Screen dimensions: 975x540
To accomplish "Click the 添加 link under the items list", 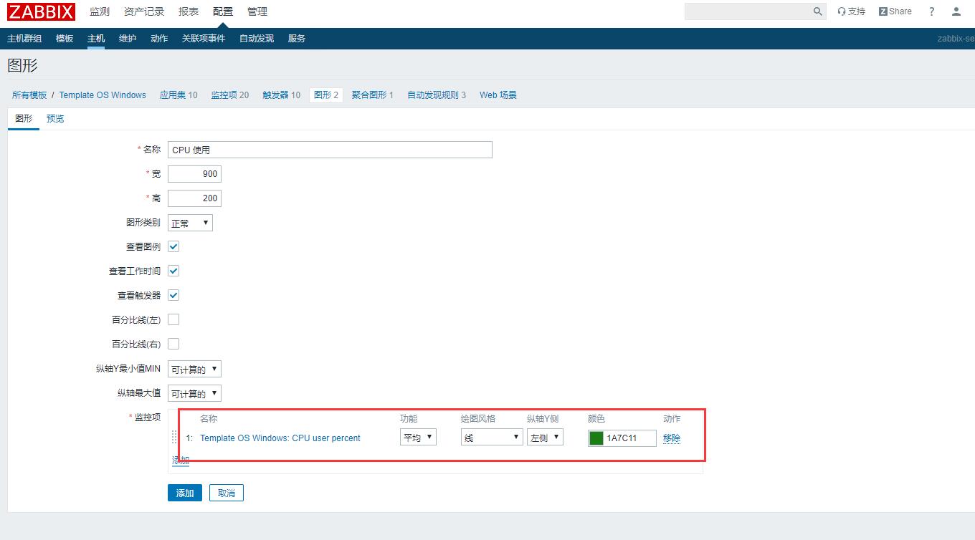I will pos(181,461).
